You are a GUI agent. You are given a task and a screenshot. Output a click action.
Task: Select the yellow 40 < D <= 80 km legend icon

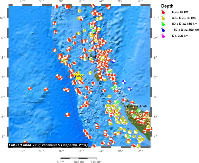[x=163, y=18]
